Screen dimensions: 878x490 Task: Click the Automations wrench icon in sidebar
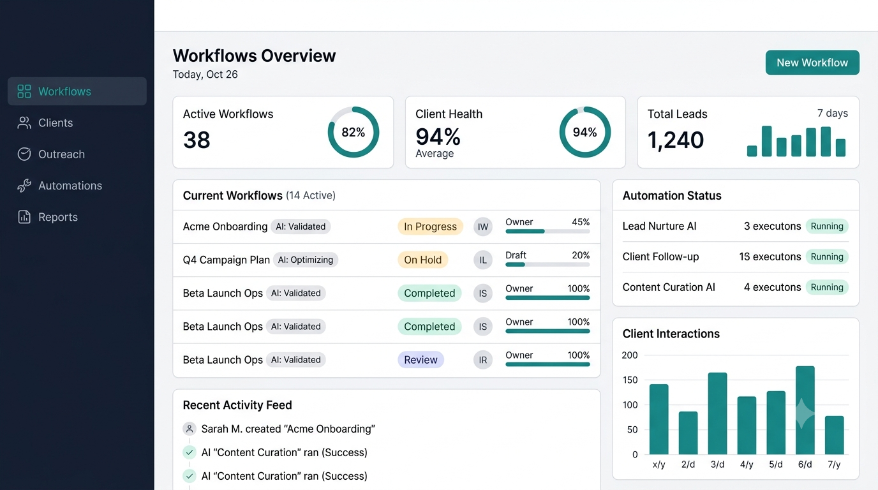click(x=24, y=186)
